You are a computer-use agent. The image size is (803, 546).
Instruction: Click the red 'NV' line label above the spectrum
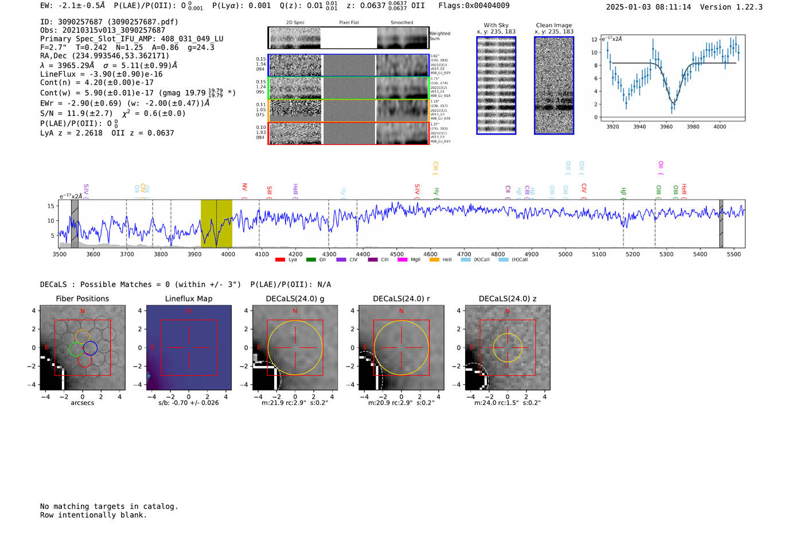click(244, 188)
